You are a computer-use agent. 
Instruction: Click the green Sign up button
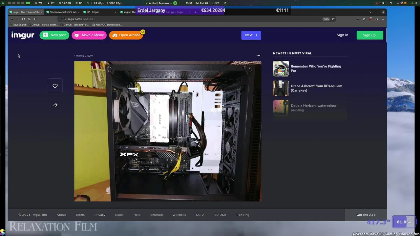pos(369,35)
